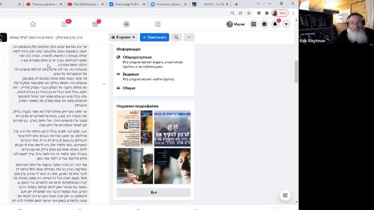The width and height of the screenshot is (374, 210).
Task: Click the 'Пригласить' button
Action: click(x=154, y=37)
